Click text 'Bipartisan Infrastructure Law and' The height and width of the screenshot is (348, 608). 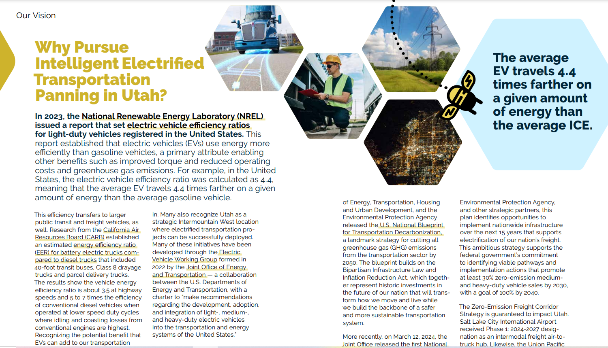coord(390,270)
